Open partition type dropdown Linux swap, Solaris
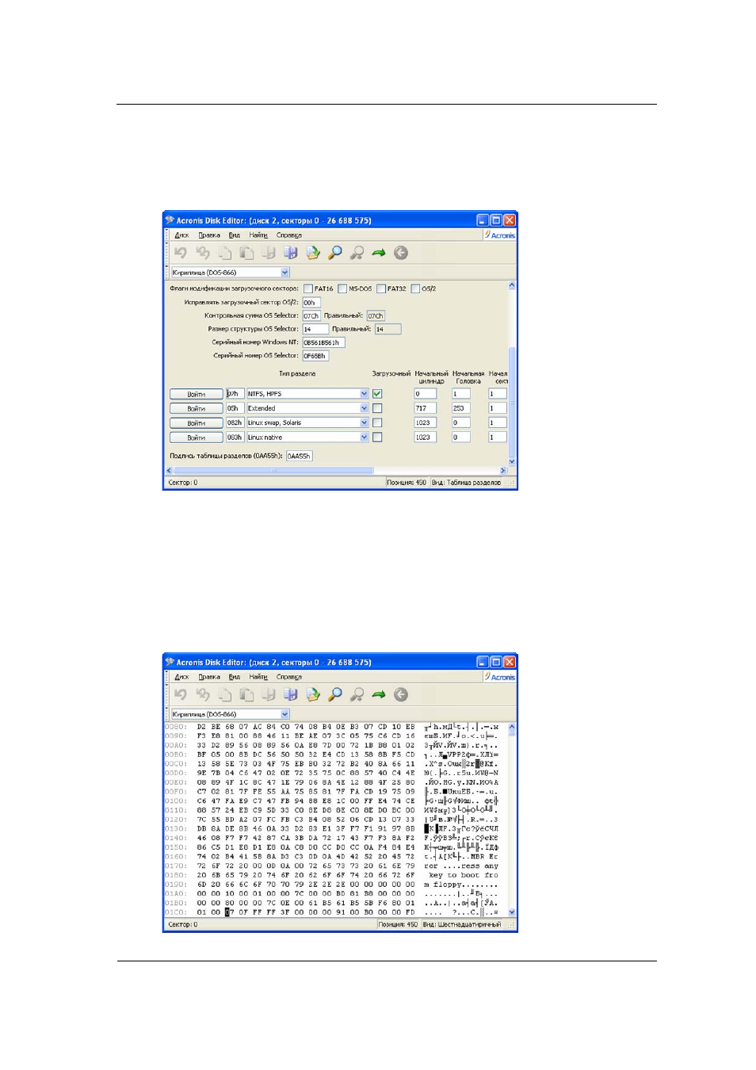The height and width of the screenshot is (1070, 756). [365, 422]
